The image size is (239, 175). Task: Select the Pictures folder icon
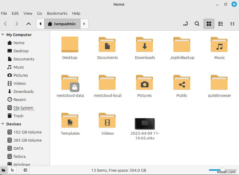click(x=144, y=82)
